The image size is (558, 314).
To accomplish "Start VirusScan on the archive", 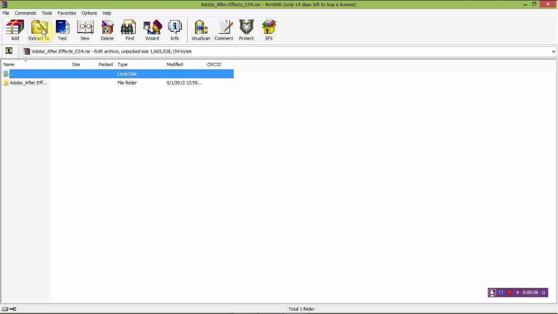I will [x=201, y=30].
